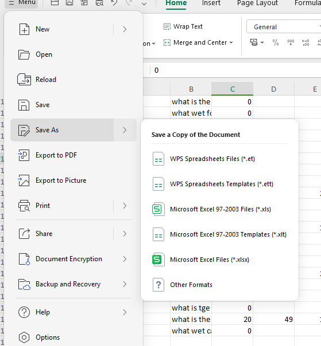Open quick access toolbar customize dropdown
This screenshot has width=321, height=346.
tap(144, 3)
